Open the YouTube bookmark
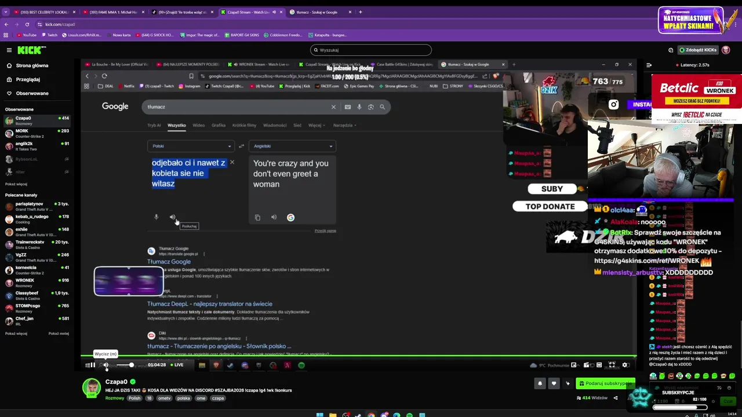 click(x=27, y=35)
